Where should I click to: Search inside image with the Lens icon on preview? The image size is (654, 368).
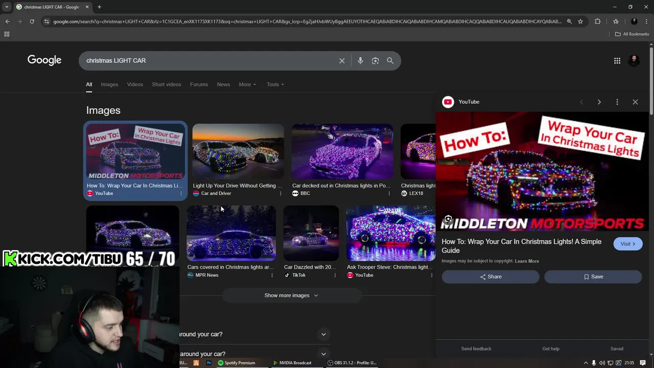[448, 220]
